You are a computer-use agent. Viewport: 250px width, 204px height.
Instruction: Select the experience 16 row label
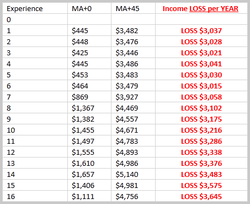pyautogui.click(x=35, y=196)
